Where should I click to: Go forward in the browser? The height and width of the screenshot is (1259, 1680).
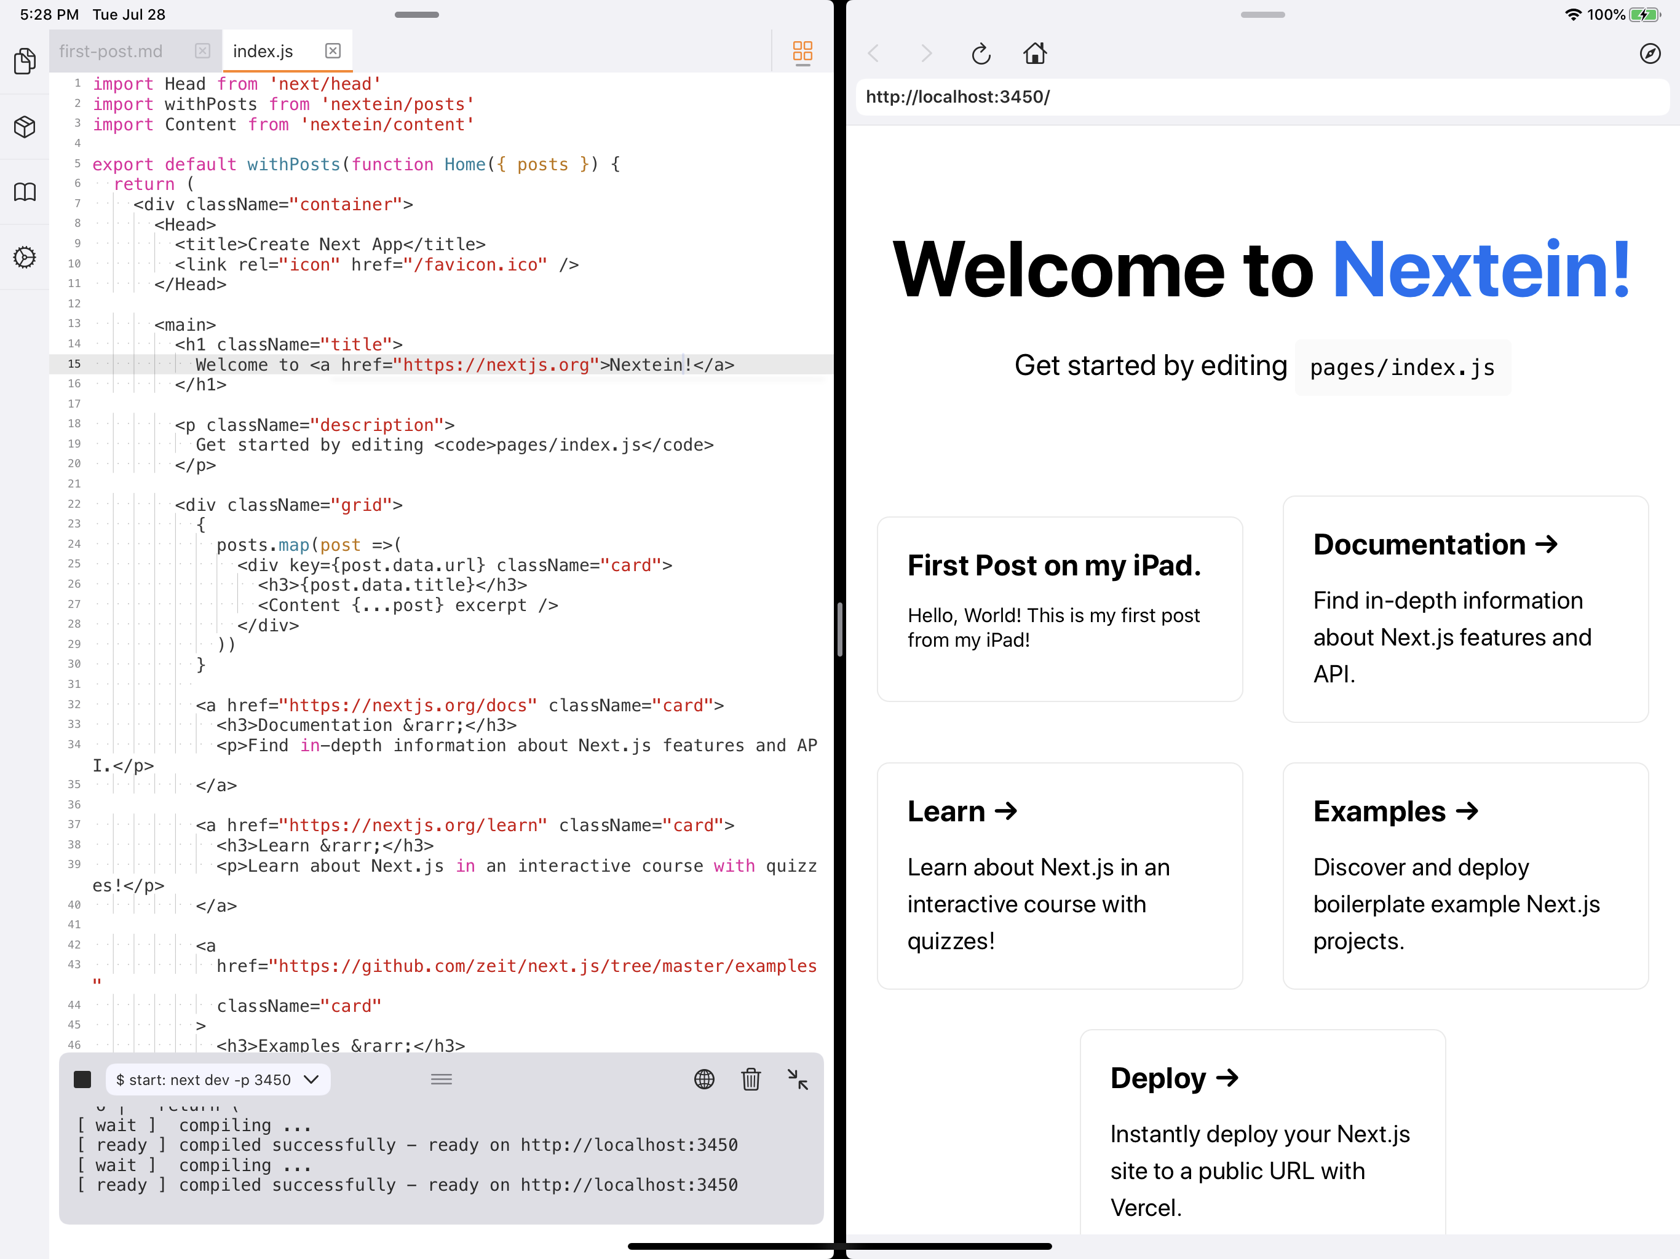click(926, 53)
